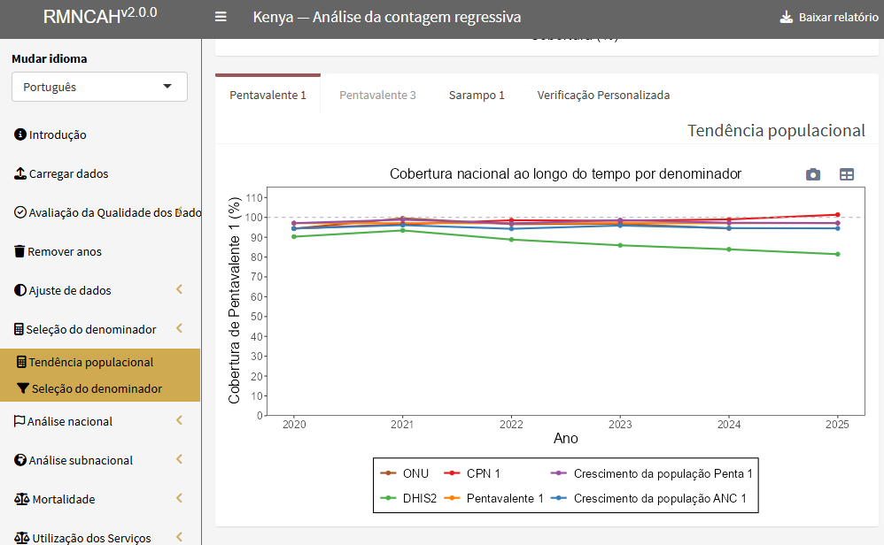Click the Tendência populacional calculator icon
The width and height of the screenshot is (884, 545).
21,362
